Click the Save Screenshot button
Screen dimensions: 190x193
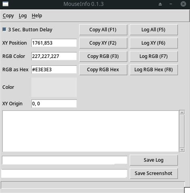(154, 173)
